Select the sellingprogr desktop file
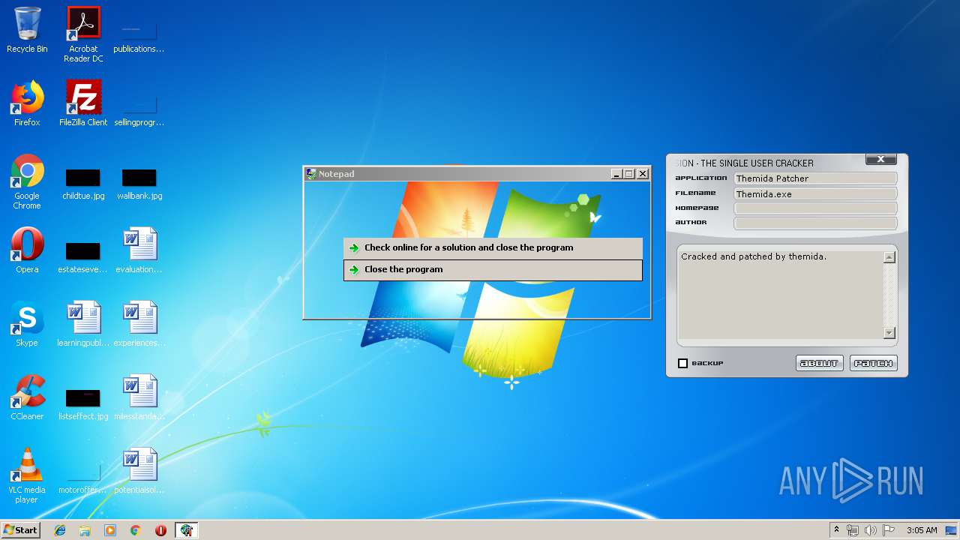 coord(139,111)
